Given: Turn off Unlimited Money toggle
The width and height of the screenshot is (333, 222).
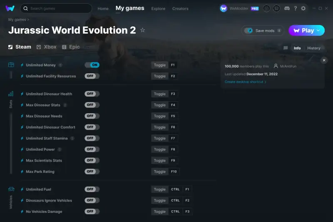Looking at the screenshot, I should 92,65.
